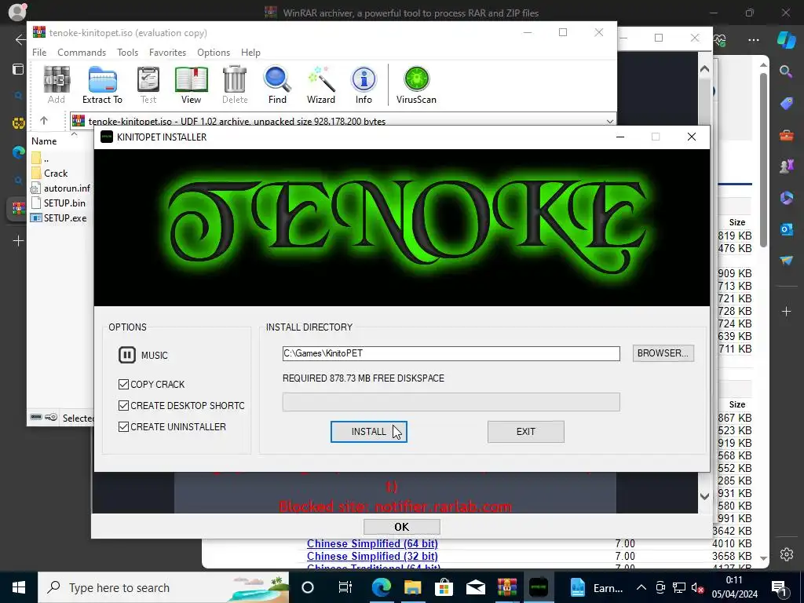Image resolution: width=804 pixels, height=603 pixels.
Task: Click the Add archive icon in WinRAR
Action: coord(57,86)
